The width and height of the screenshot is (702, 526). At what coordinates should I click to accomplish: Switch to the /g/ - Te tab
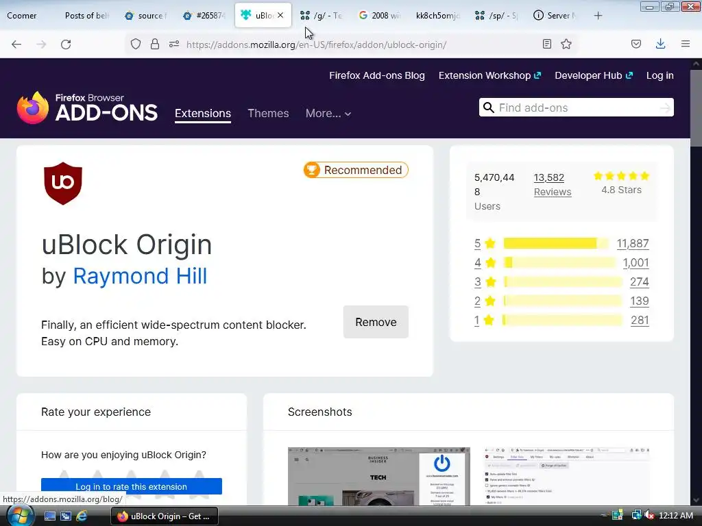point(322,16)
